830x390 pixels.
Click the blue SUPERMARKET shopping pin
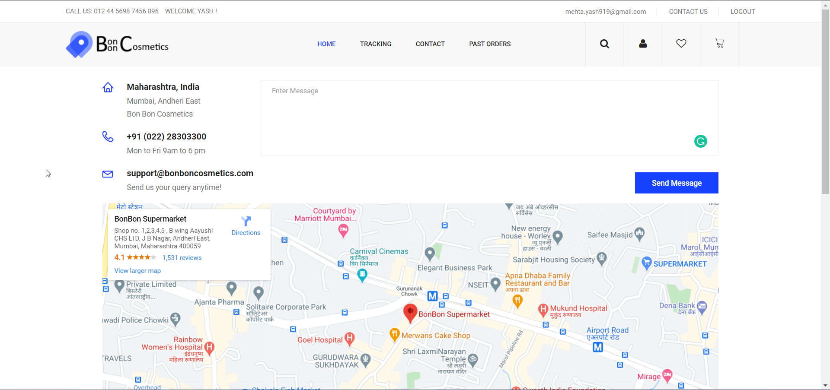[647, 263]
